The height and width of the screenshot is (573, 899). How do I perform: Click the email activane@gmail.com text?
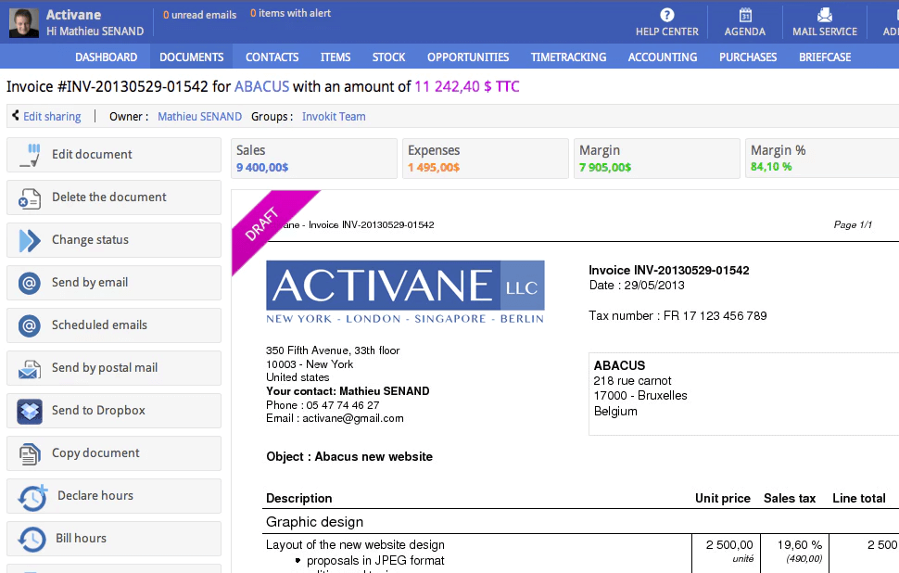click(353, 418)
